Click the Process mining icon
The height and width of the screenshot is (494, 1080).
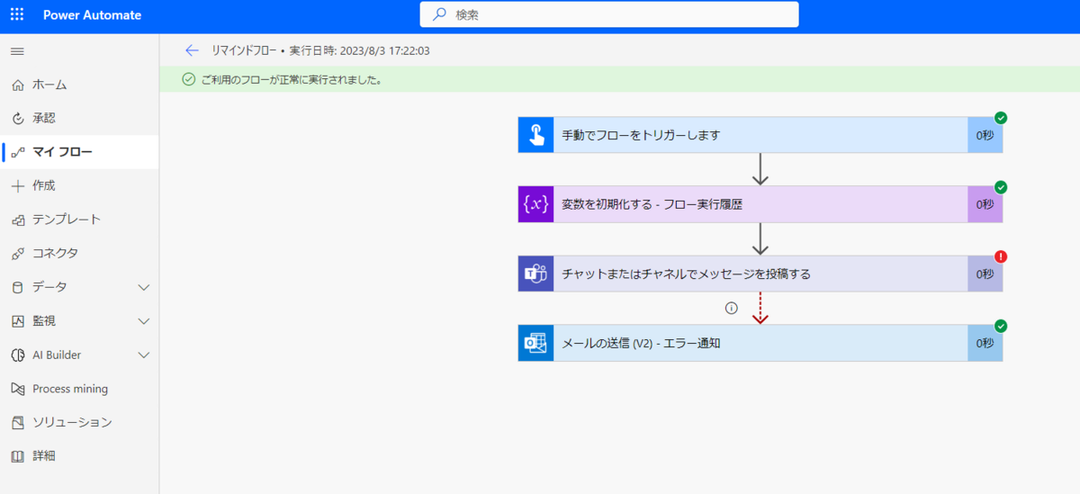(x=17, y=389)
